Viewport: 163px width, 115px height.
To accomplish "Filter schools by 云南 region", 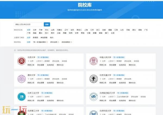I will point(59,33).
